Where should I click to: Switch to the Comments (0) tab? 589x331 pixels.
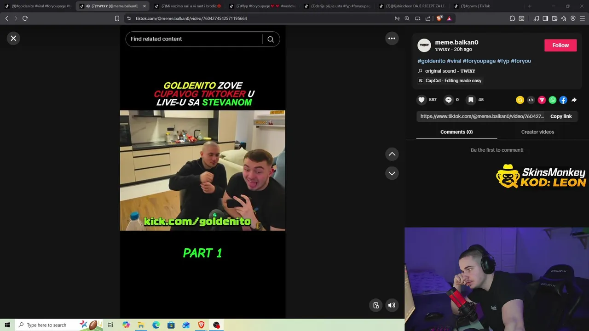click(x=456, y=132)
